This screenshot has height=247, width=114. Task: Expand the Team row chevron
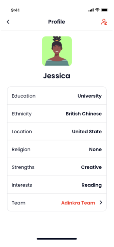tap(101, 203)
